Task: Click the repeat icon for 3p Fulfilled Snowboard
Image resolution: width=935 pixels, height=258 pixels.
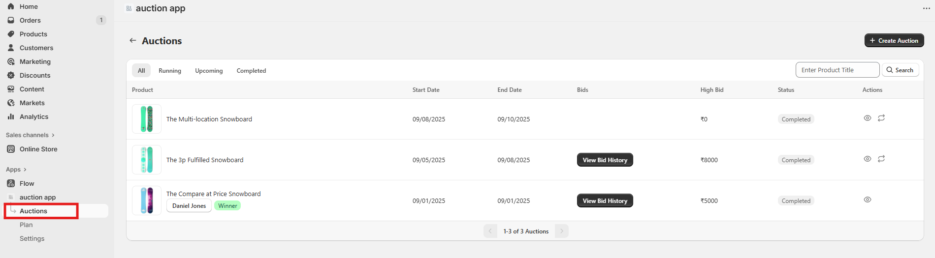Action: [881, 159]
